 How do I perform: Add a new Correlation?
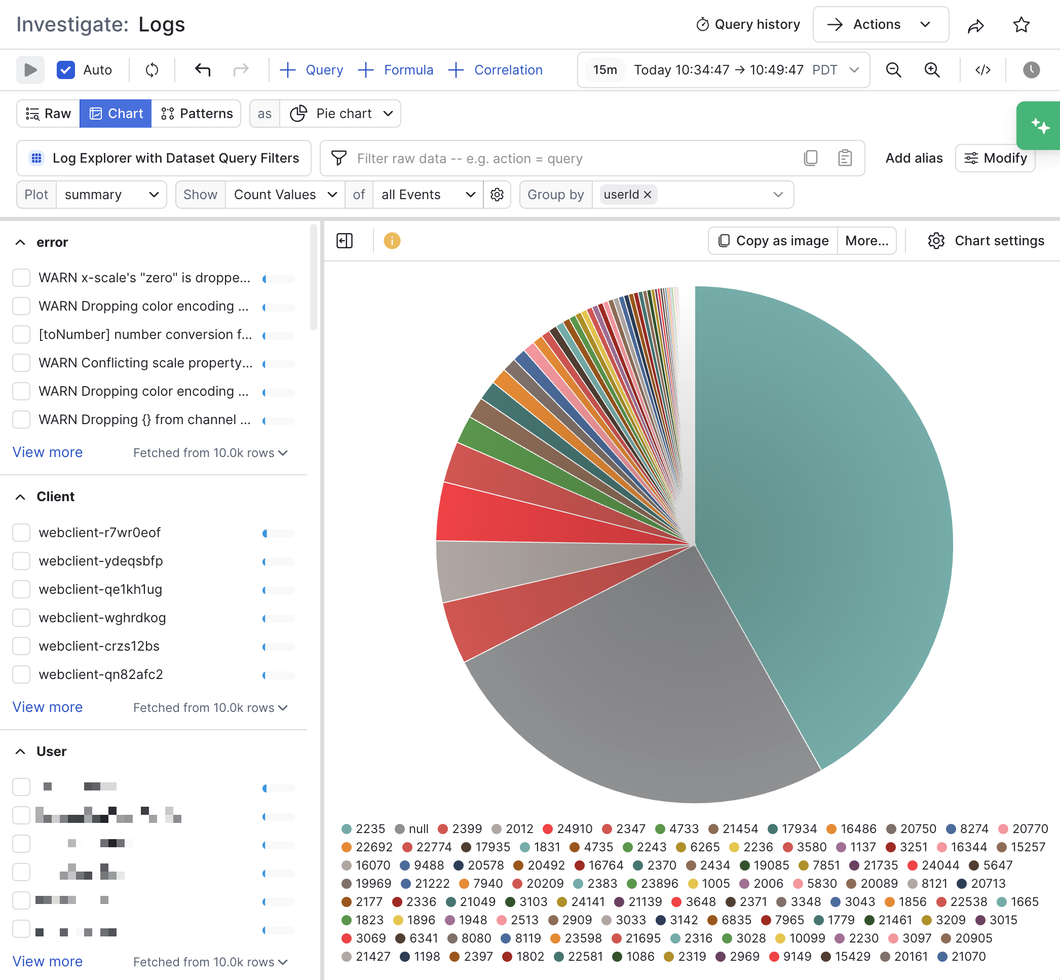495,70
